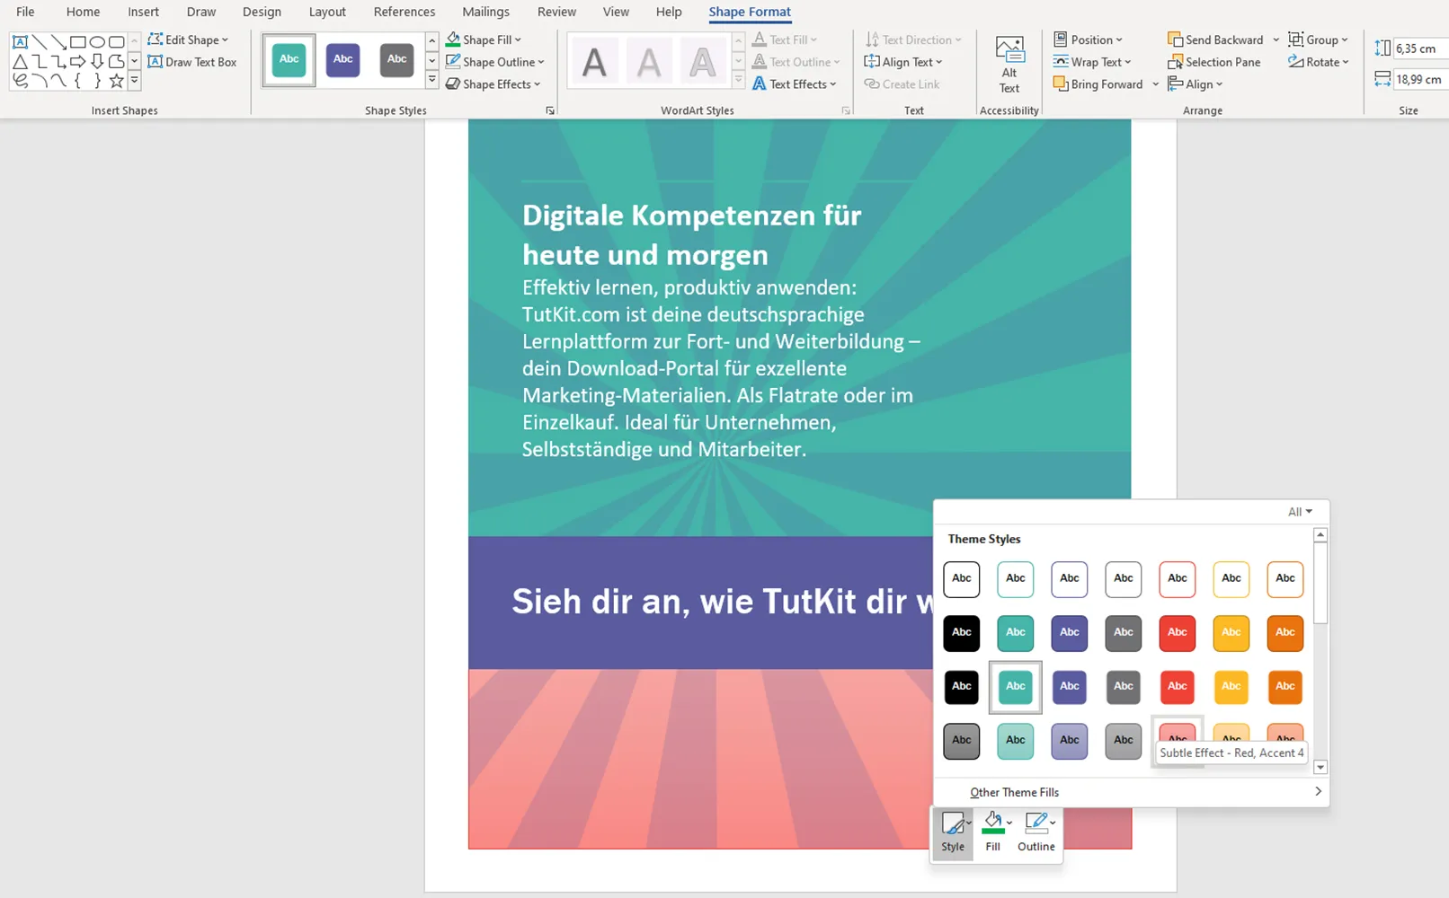The width and height of the screenshot is (1449, 898).
Task: Click Draw Text Box tool
Action: pos(192,62)
